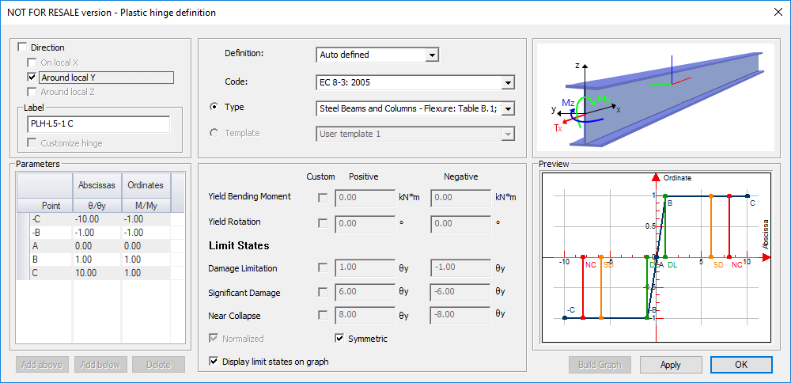Viewport: 791px width, 383px height.
Task: Click point C on the preview graph
Action: 747,195
